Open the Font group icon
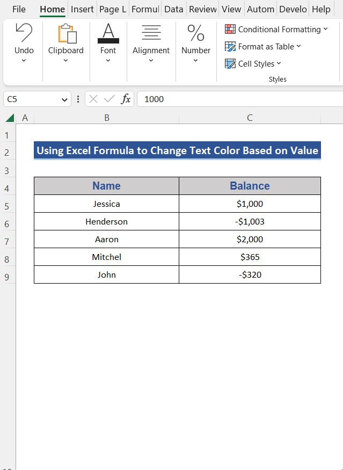 coord(108,33)
